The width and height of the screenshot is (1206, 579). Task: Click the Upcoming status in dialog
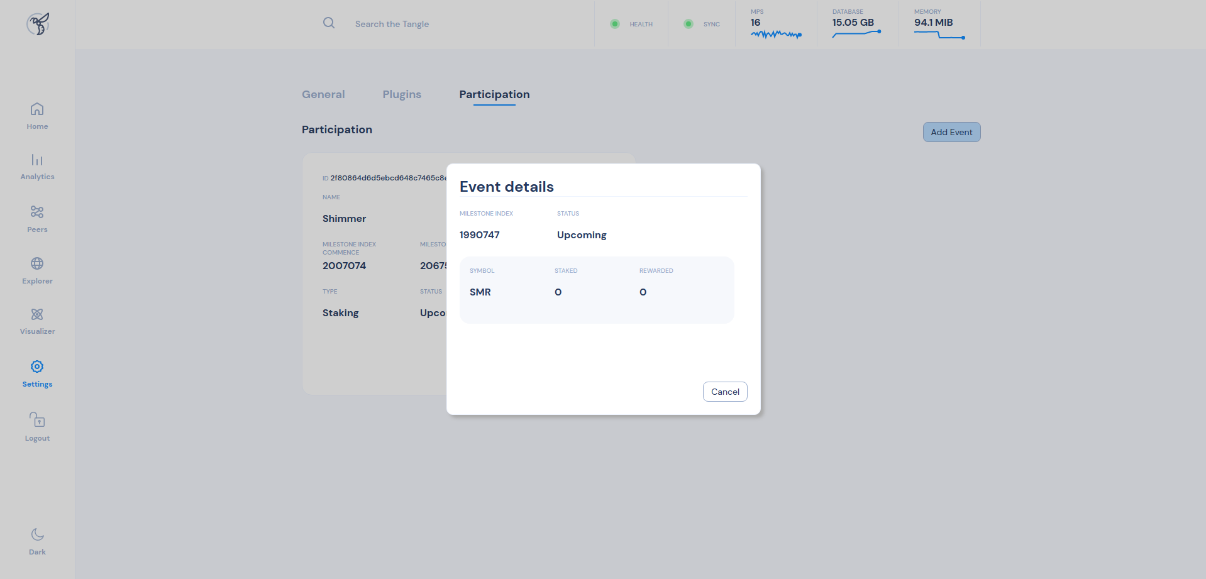[582, 235]
